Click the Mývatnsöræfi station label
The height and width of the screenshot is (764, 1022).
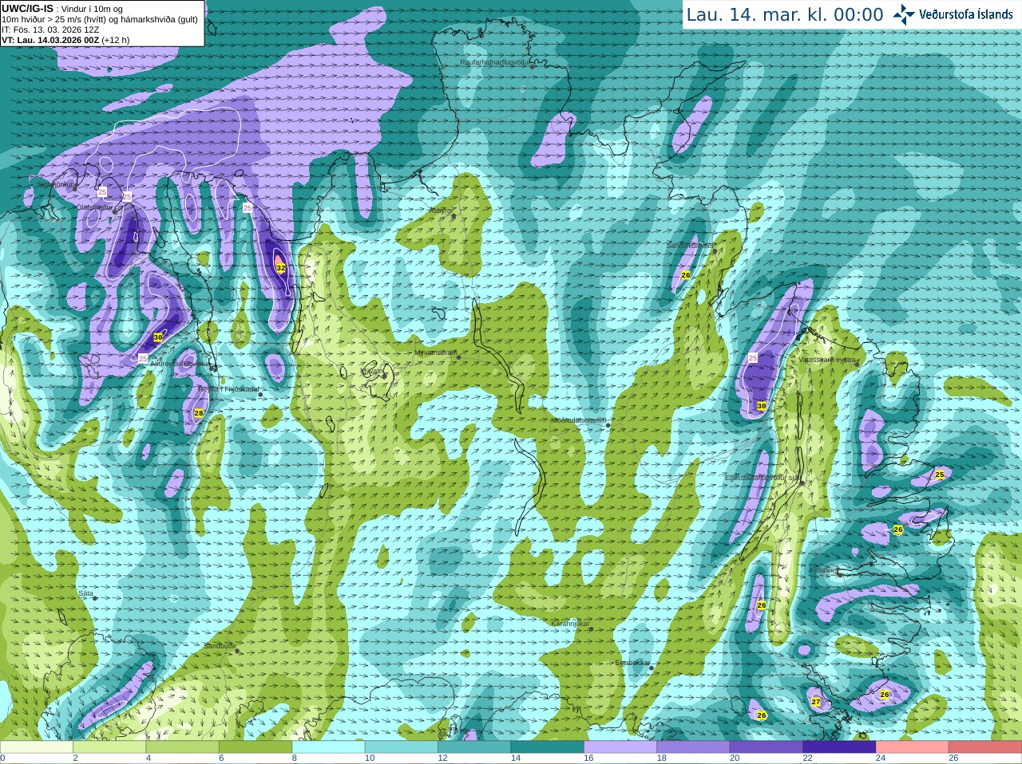435,352
